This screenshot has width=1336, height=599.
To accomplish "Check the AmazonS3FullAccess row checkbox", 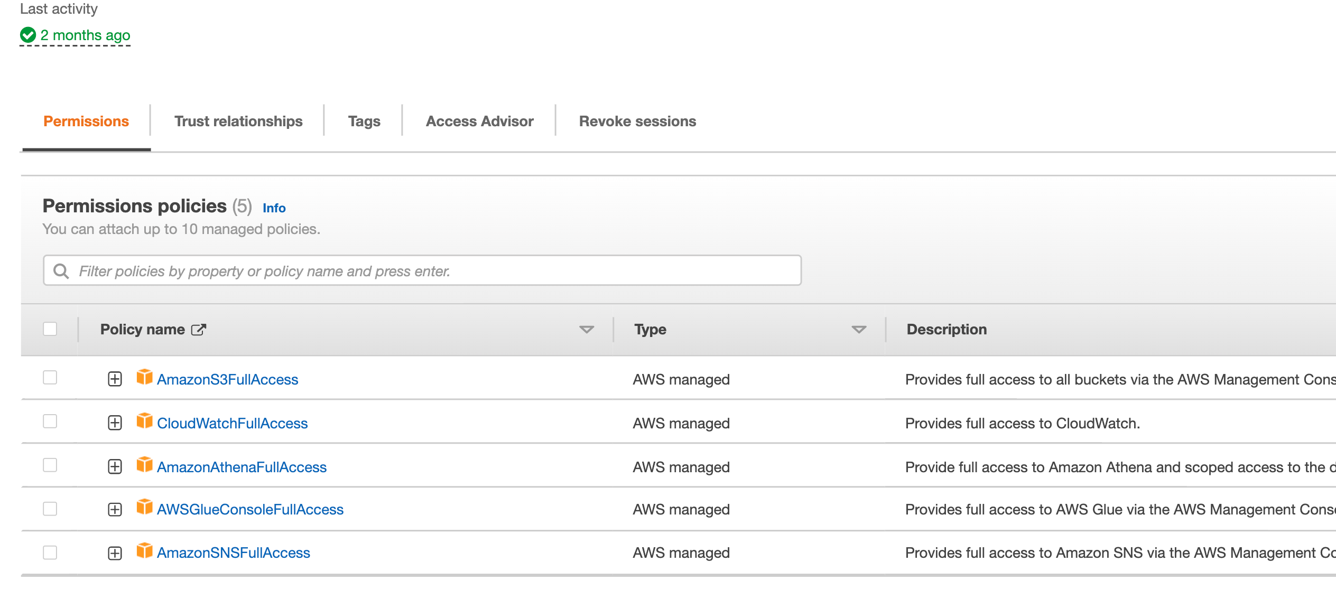I will [x=50, y=378].
